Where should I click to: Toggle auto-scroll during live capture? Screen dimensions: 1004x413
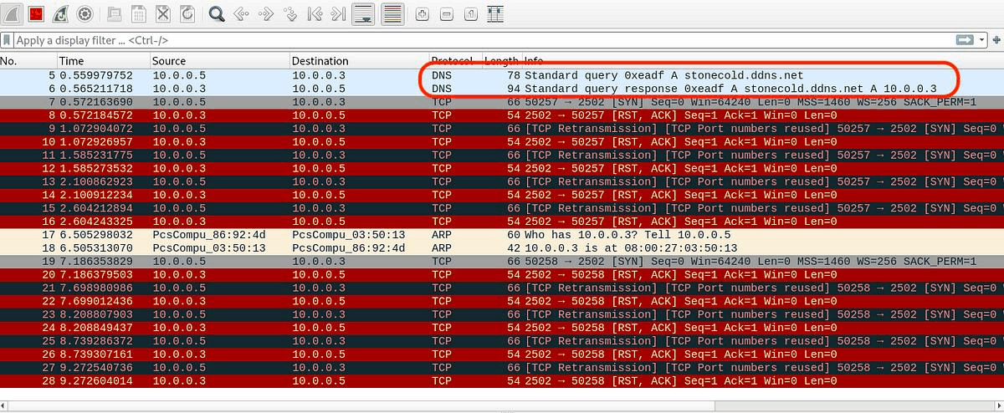[362, 13]
